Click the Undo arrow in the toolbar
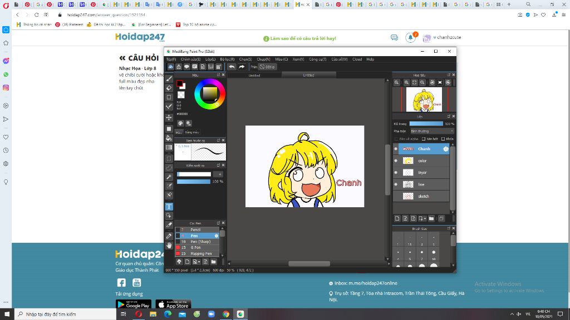 coord(232,67)
